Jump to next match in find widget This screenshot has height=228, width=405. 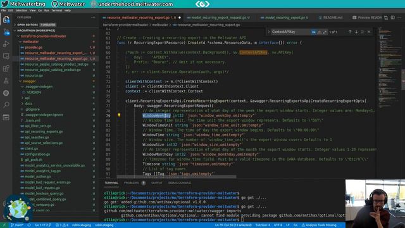point(356,32)
